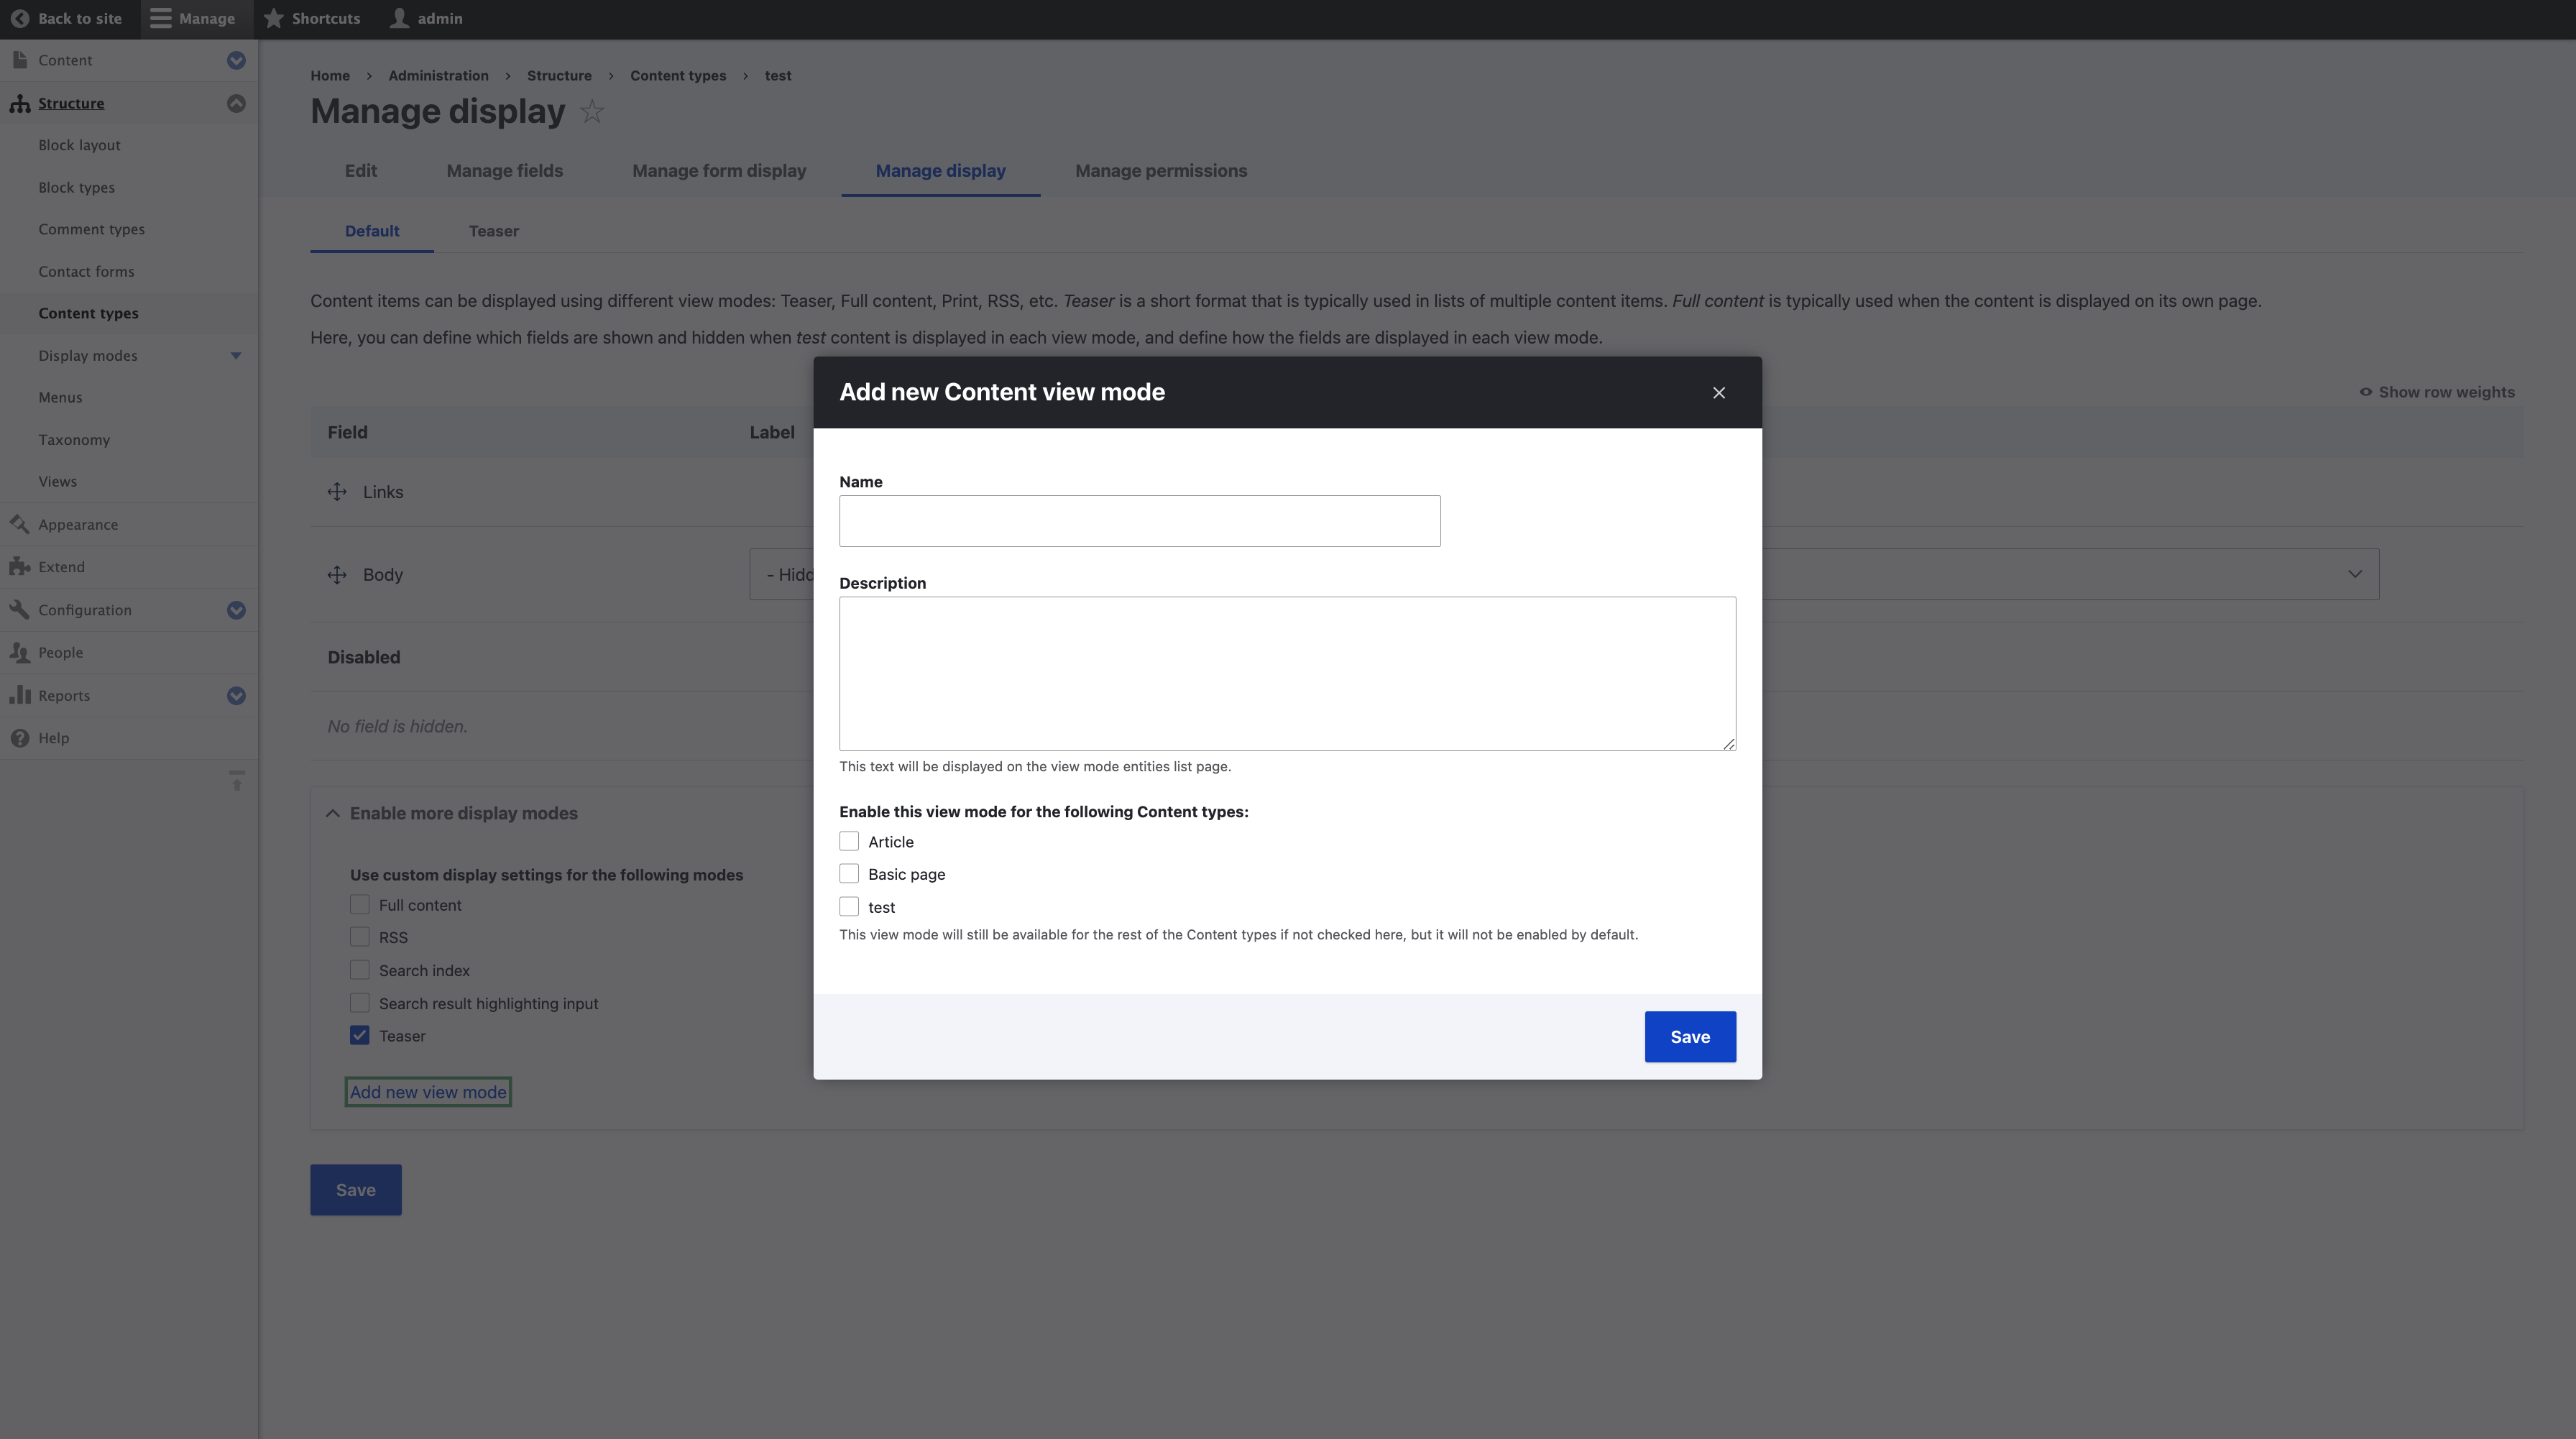Enable the Article content type checkbox

[849, 841]
